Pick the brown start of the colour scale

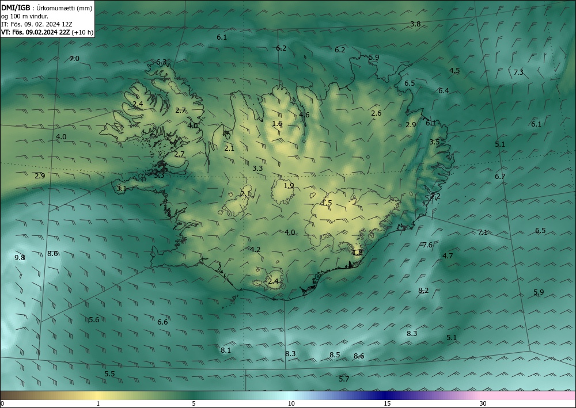[15, 395]
